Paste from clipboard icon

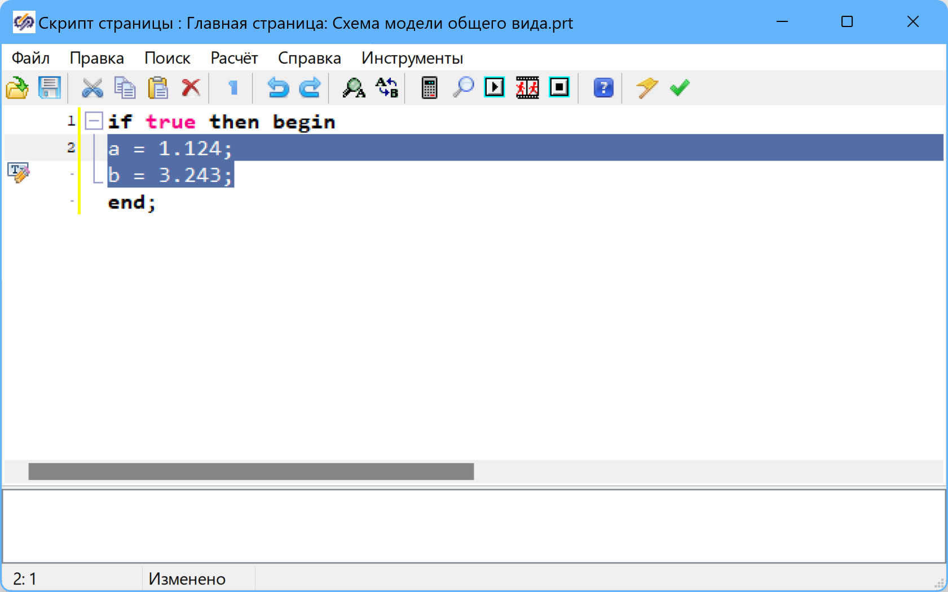point(158,88)
